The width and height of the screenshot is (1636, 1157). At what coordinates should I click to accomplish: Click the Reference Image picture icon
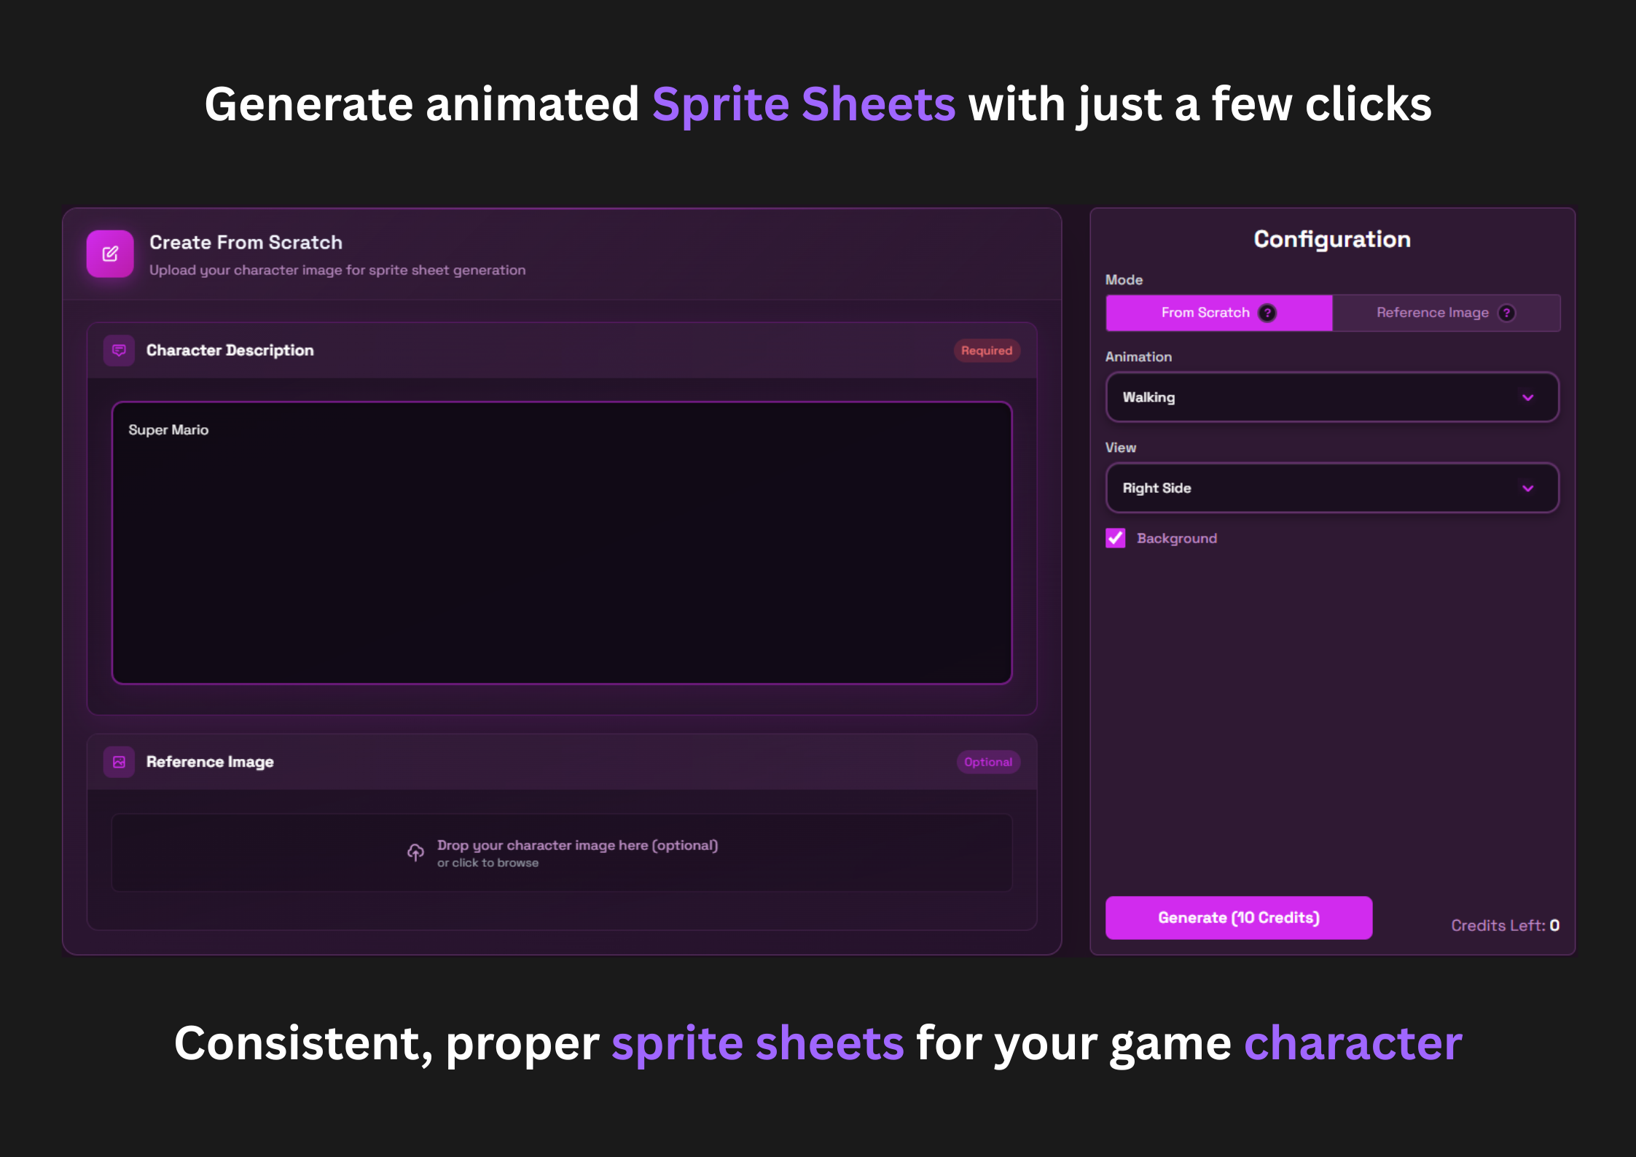(119, 762)
